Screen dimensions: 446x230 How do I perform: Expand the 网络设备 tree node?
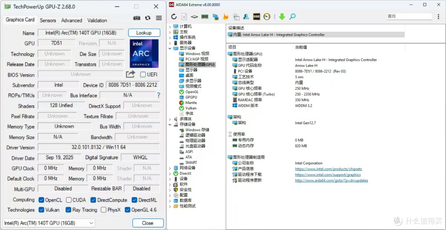(x=170, y=168)
